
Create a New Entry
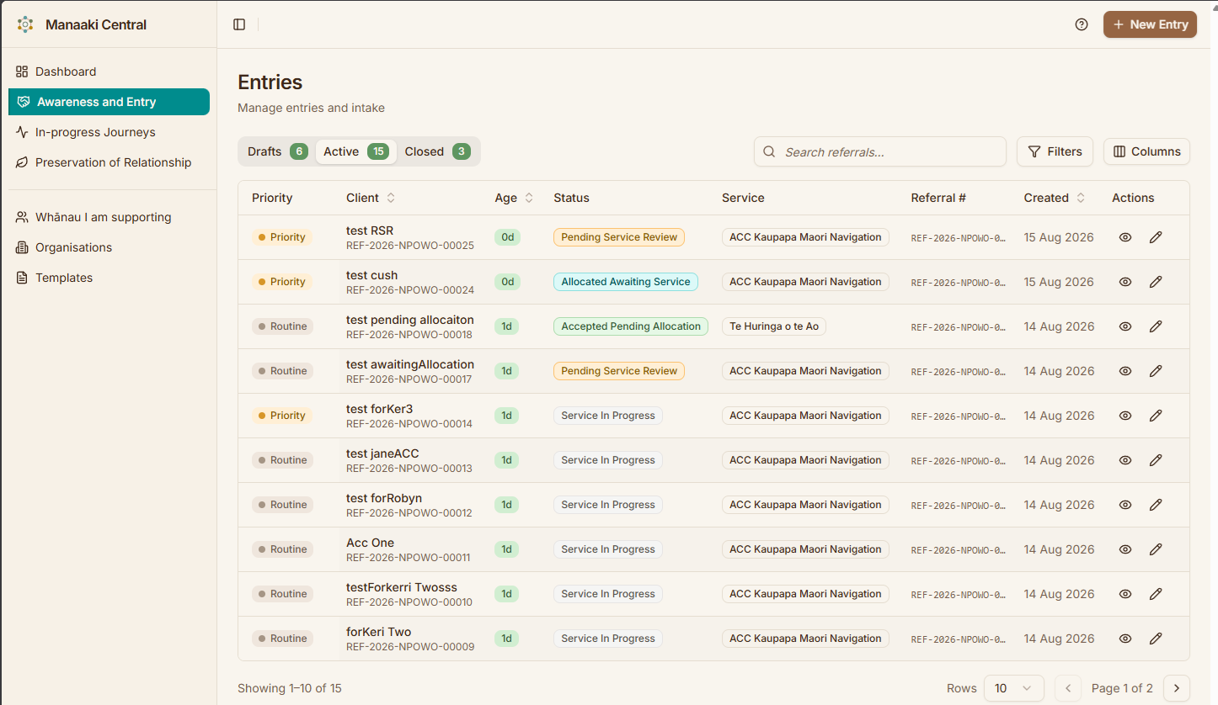point(1150,24)
